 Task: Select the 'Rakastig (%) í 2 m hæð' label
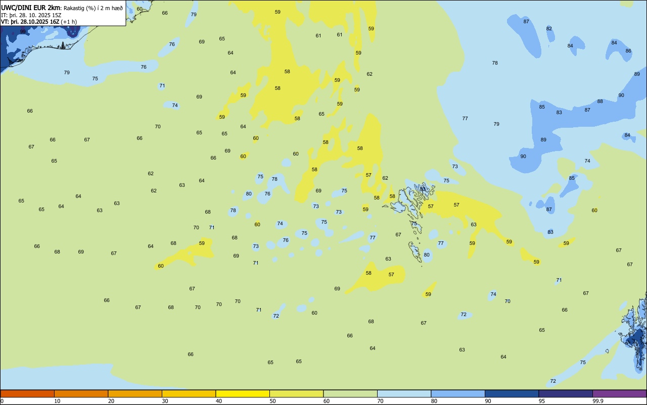93,8
